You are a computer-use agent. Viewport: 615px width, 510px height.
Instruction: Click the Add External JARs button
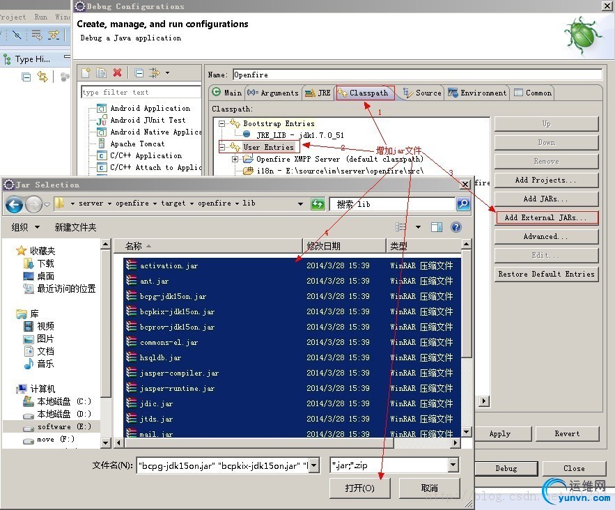click(546, 218)
